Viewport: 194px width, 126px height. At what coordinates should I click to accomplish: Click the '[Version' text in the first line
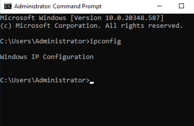[86, 18]
